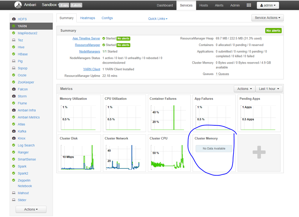Select the Summary tab

[x=66, y=18]
